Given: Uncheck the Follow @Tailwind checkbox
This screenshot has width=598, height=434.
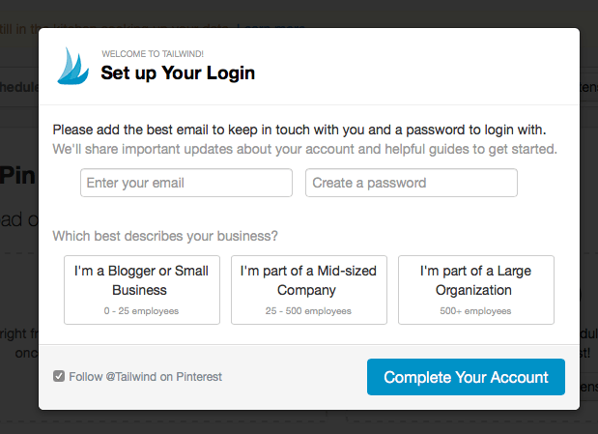Looking at the screenshot, I should 59,376.
